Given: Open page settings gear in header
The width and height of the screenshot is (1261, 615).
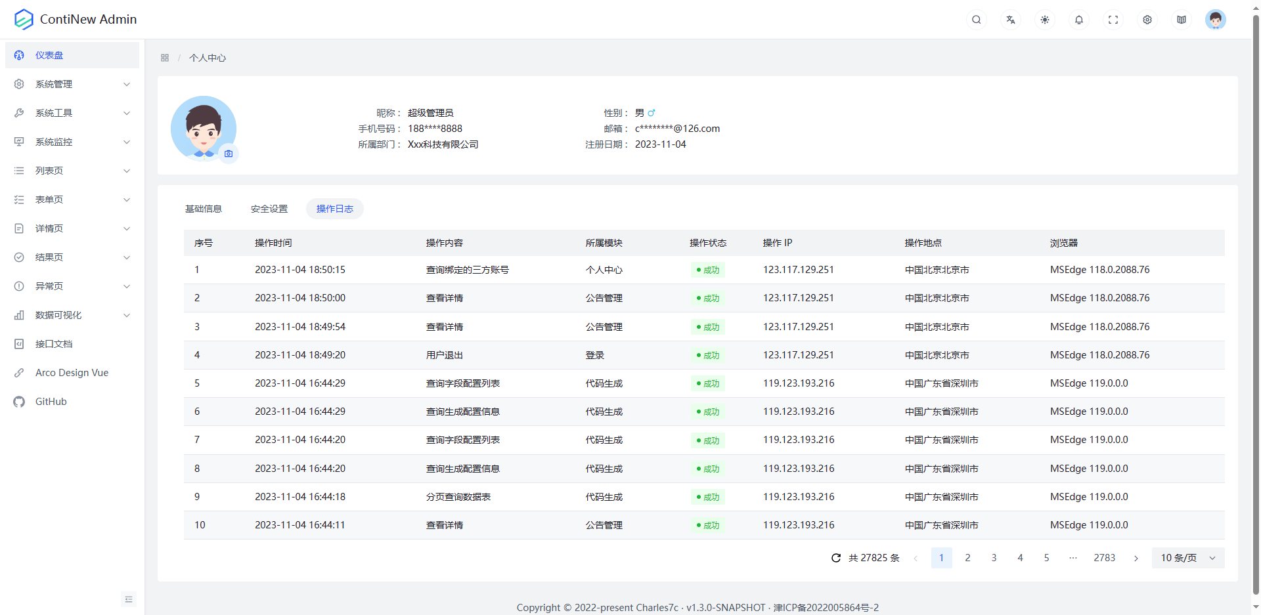Looking at the screenshot, I should pyautogui.click(x=1147, y=20).
